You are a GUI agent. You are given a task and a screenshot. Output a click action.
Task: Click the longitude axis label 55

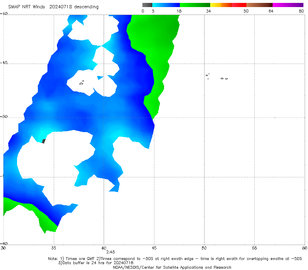click(254, 248)
